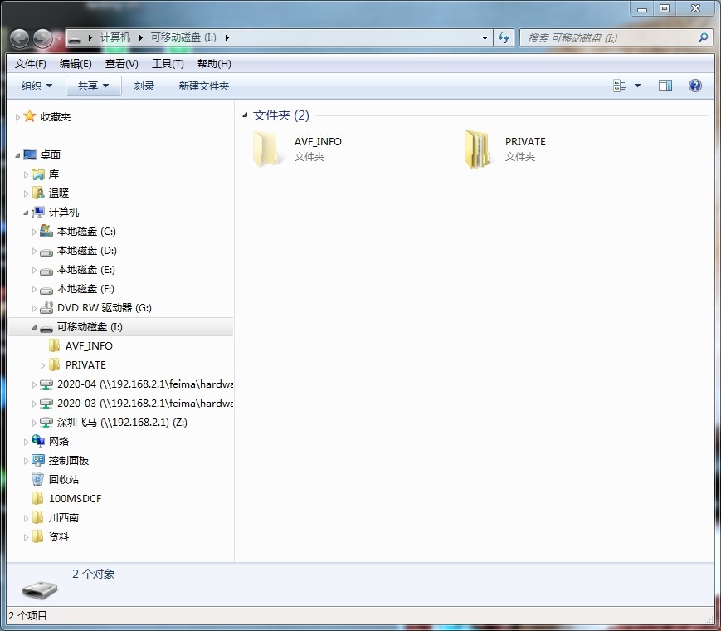Go back with the Back arrow button
This screenshot has height=631, width=721.
[x=19, y=38]
